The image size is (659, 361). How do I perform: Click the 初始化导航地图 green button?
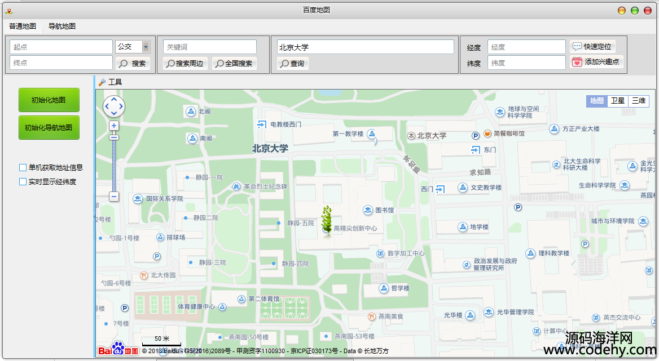click(x=49, y=127)
